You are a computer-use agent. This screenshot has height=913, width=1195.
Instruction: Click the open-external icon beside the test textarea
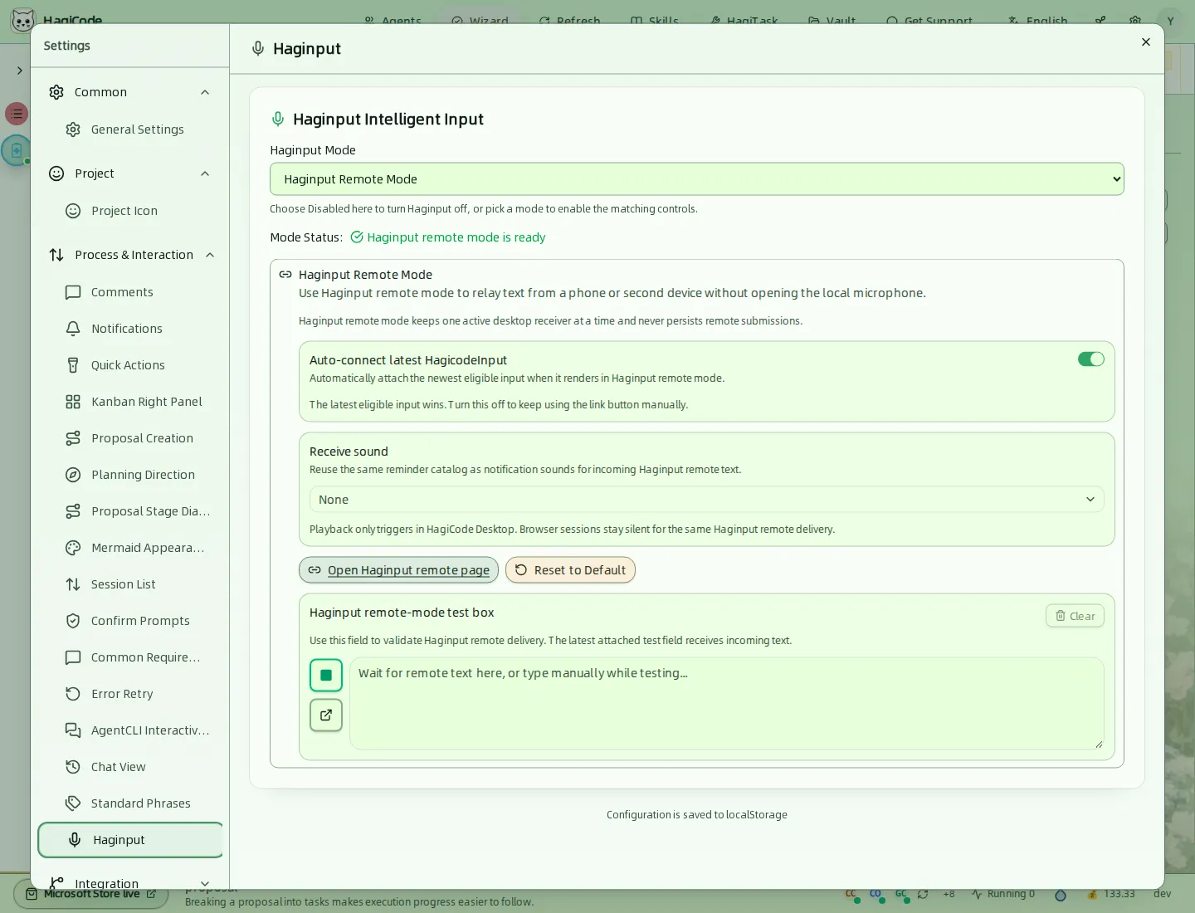(x=326, y=715)
